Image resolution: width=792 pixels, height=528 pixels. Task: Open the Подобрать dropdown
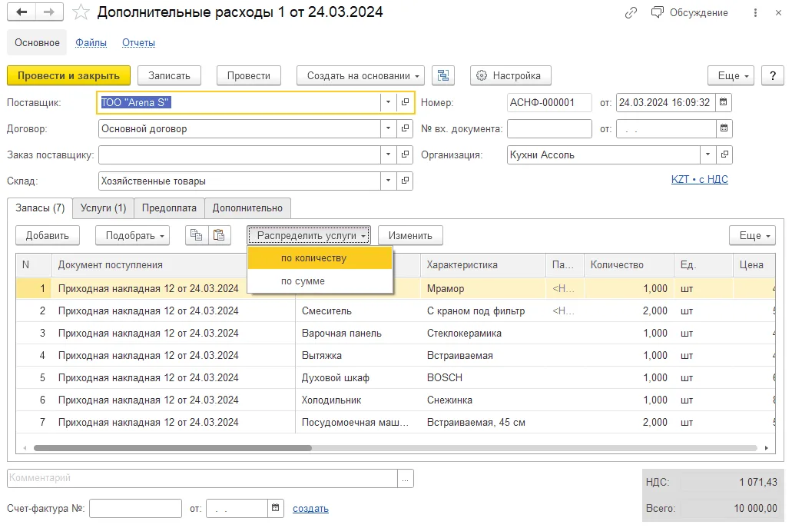click(133, 235)
